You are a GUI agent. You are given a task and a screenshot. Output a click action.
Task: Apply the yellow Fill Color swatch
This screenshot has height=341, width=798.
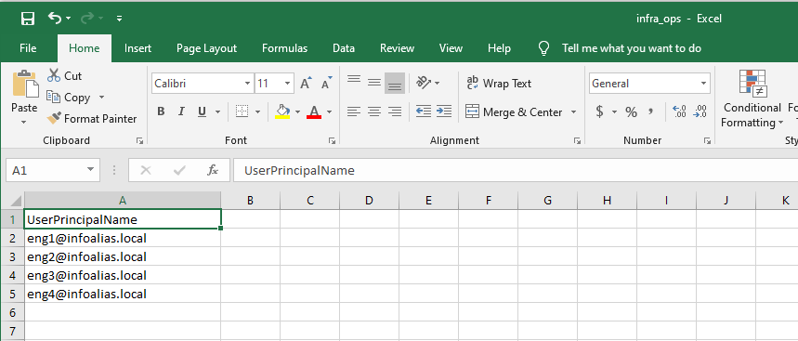click(x=282, y=111)
